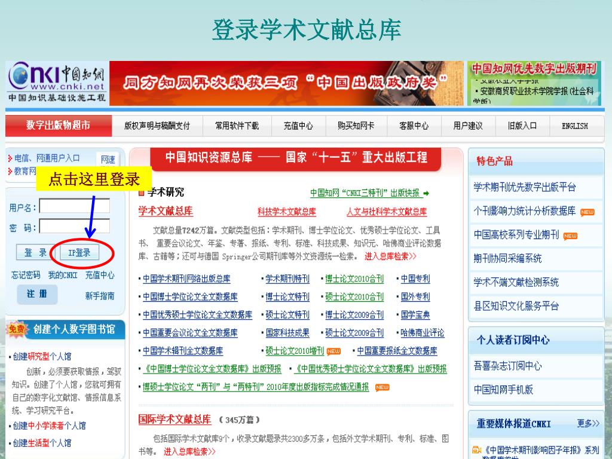Open 我的CNKI link
This screenshot has width=612, height=459.
pos(63,275)
